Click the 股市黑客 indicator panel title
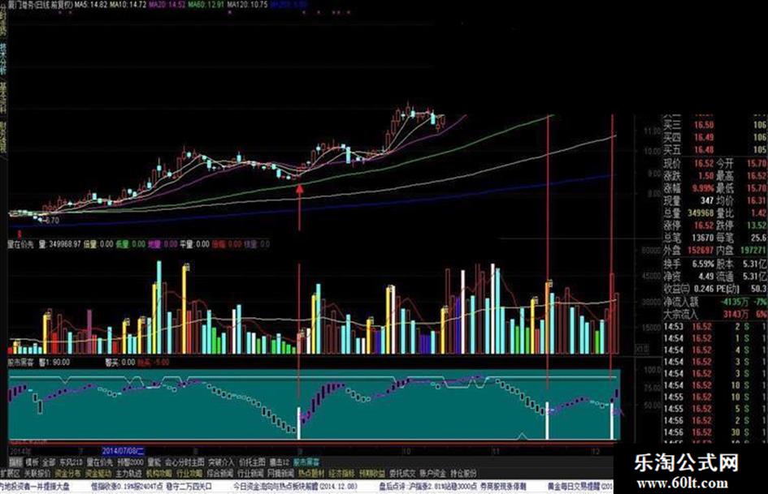This screenshot has height=494, width=768. (20, 363)
